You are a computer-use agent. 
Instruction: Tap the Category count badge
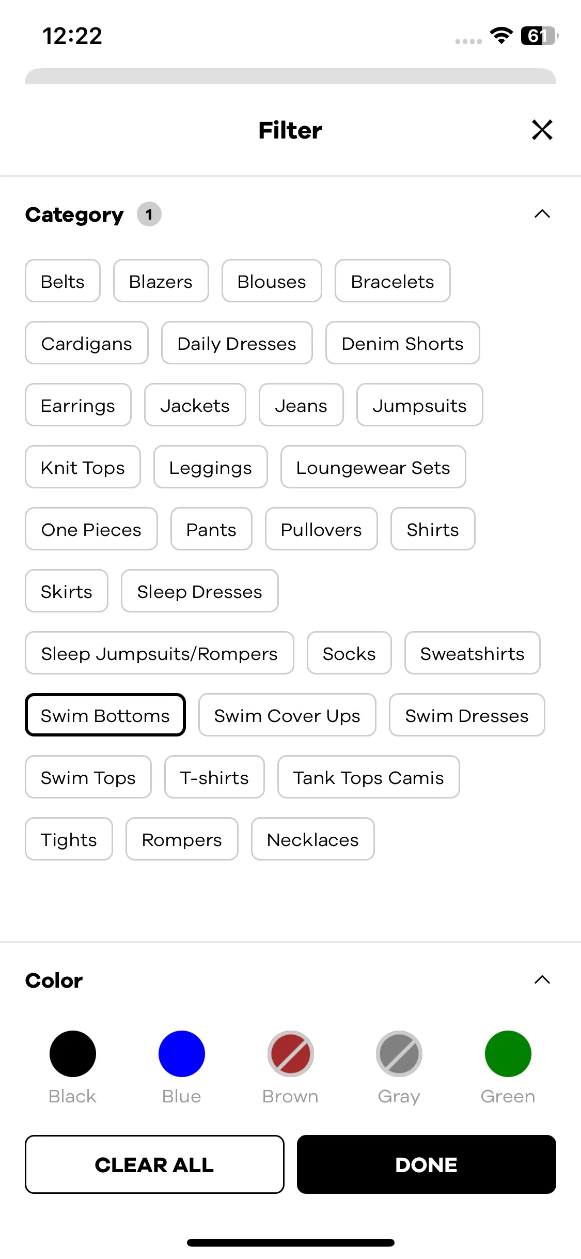tap(149, 214)
